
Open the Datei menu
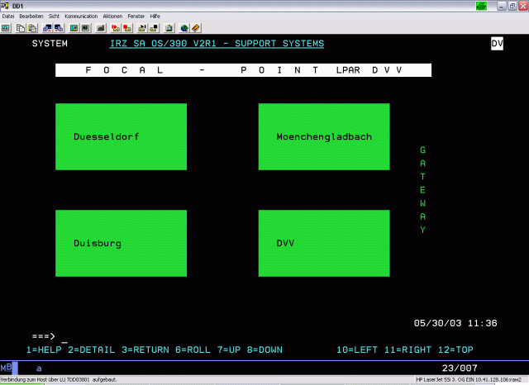8,17
